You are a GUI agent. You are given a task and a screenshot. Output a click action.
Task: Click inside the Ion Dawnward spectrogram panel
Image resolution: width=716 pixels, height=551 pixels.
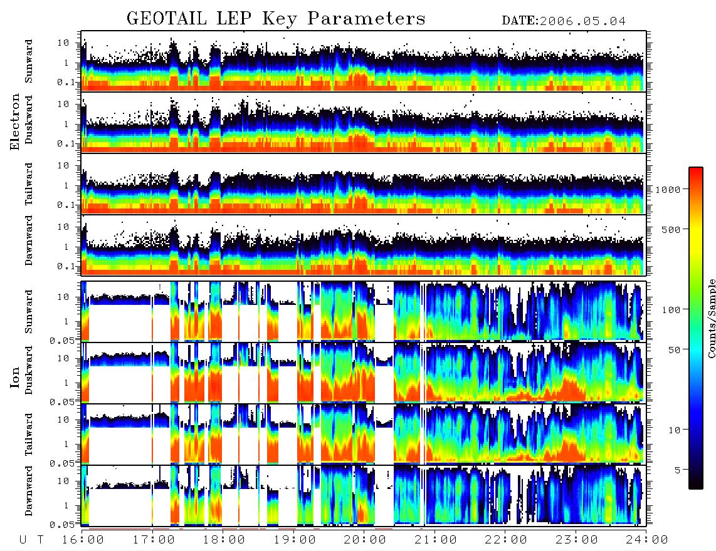364,495
